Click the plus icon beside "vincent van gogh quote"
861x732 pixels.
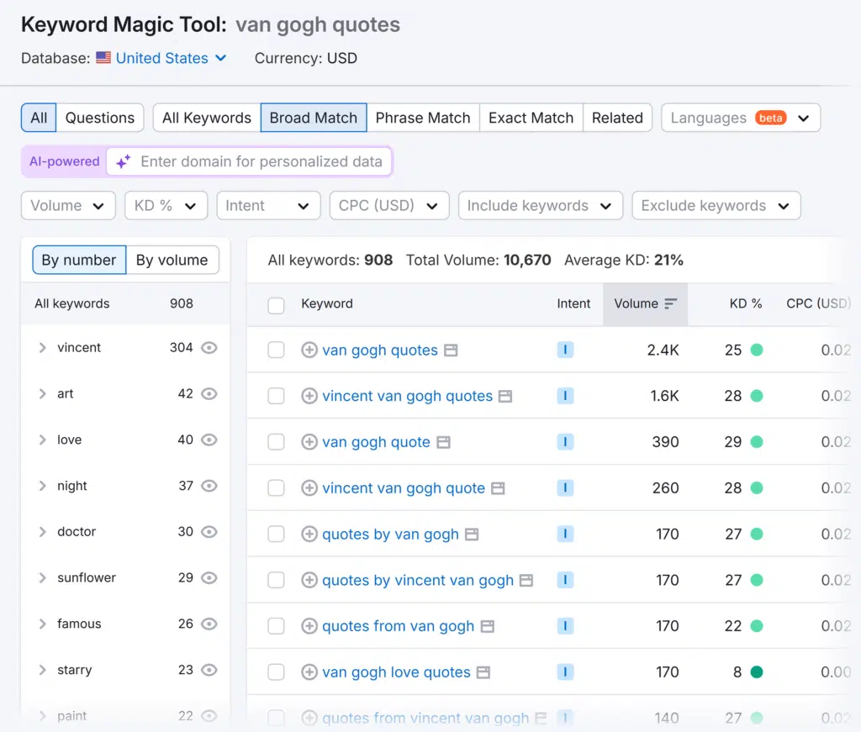point(309,488)
